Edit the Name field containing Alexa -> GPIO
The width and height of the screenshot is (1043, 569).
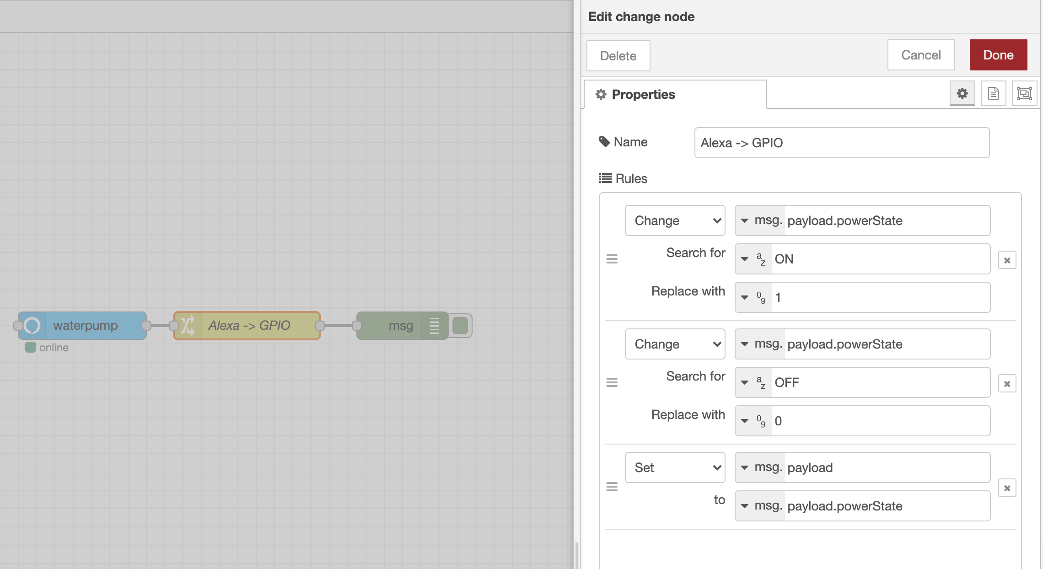pyautogui.click(x=841, y=143)
